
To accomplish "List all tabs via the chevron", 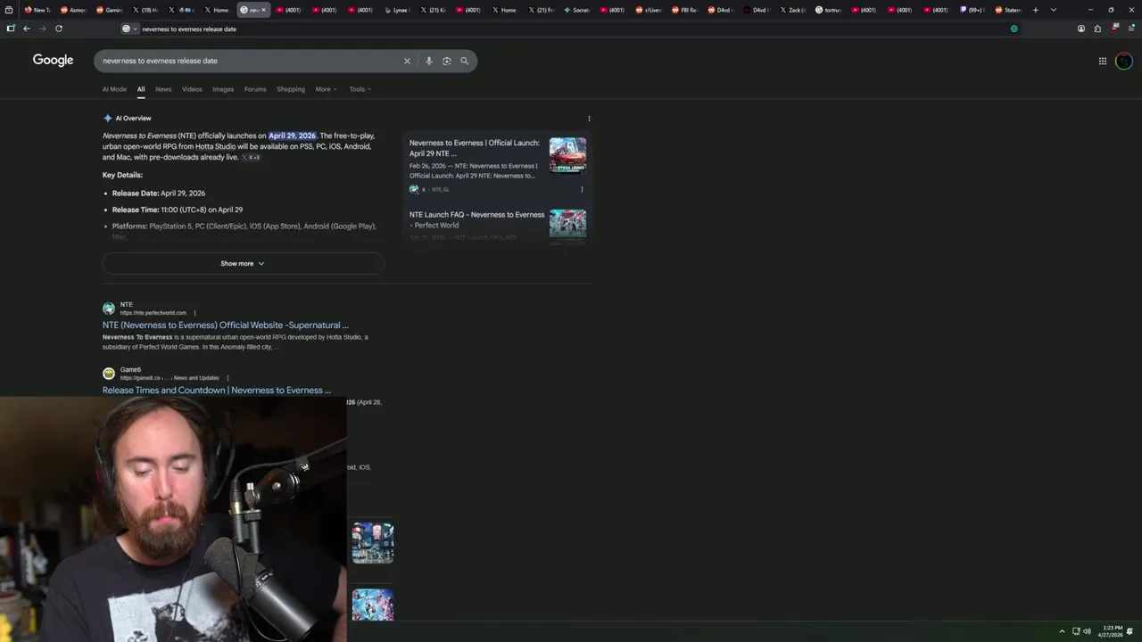I will coord(1054,10).
